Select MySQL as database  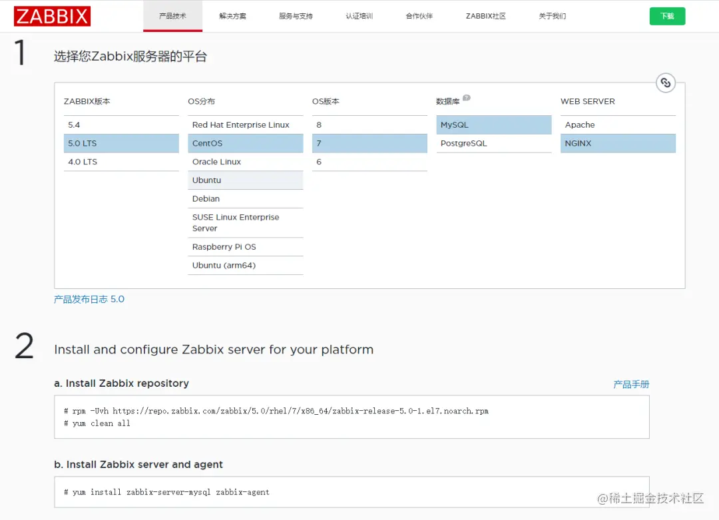[494, 125]
